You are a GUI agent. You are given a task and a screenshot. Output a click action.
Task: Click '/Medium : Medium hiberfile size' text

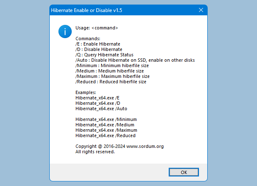click(109, 71)
